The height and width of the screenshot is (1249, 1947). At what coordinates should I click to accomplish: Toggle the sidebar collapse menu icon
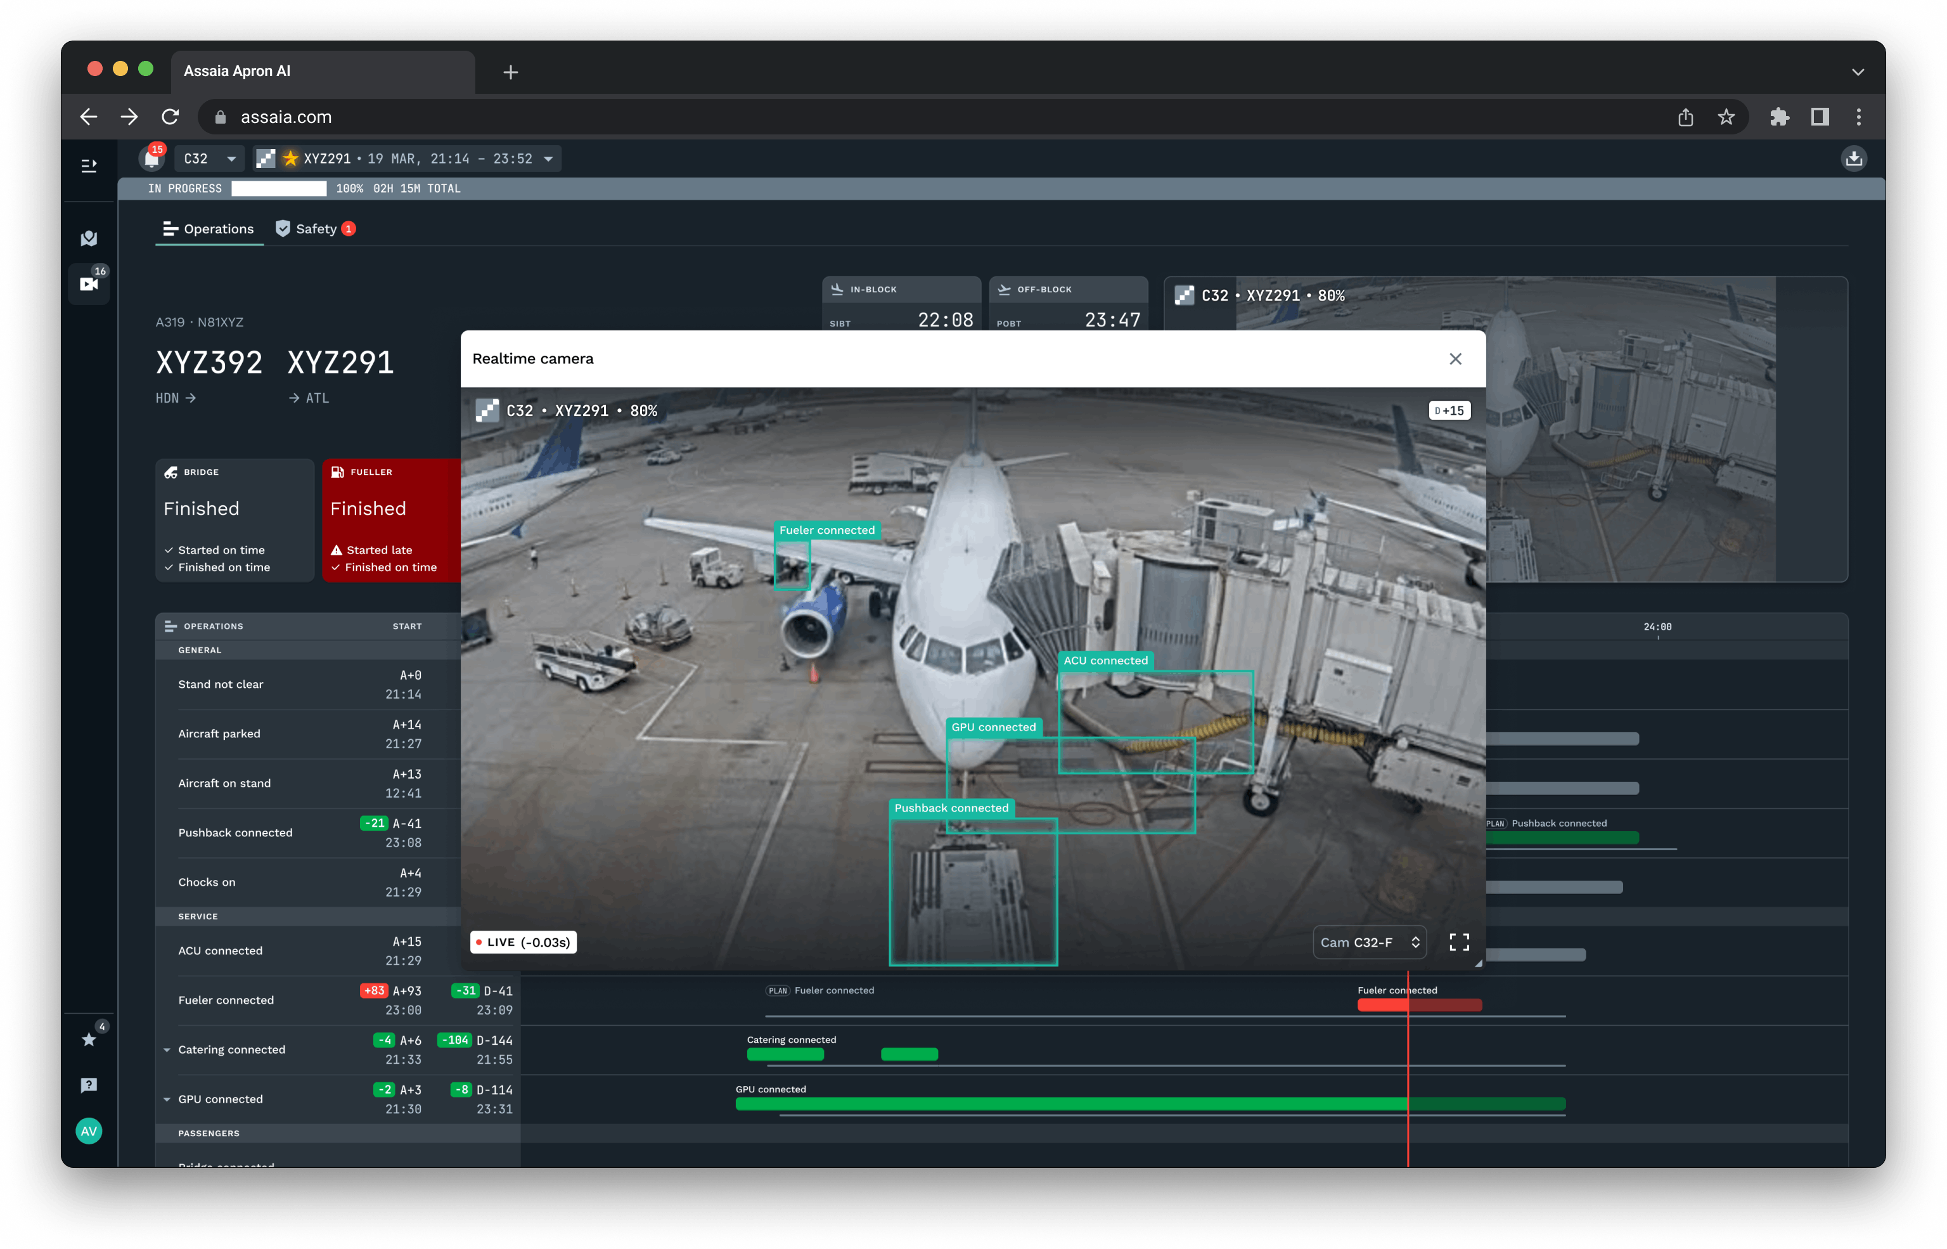pos(88,166)
